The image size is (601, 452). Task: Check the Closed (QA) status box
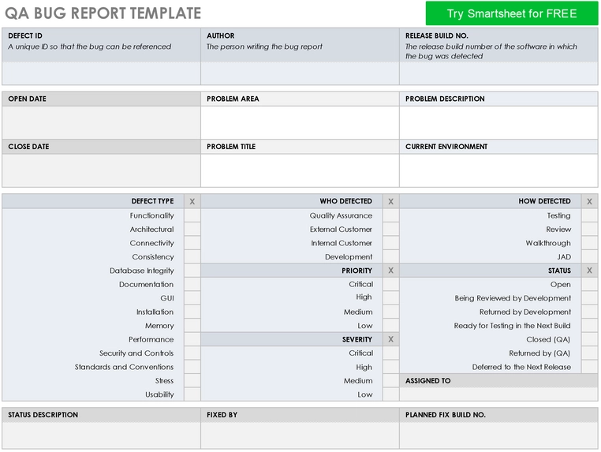(589, 339)
